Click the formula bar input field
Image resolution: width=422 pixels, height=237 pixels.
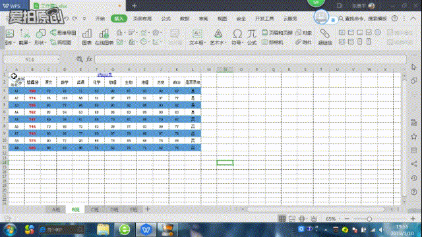[251, 59]
